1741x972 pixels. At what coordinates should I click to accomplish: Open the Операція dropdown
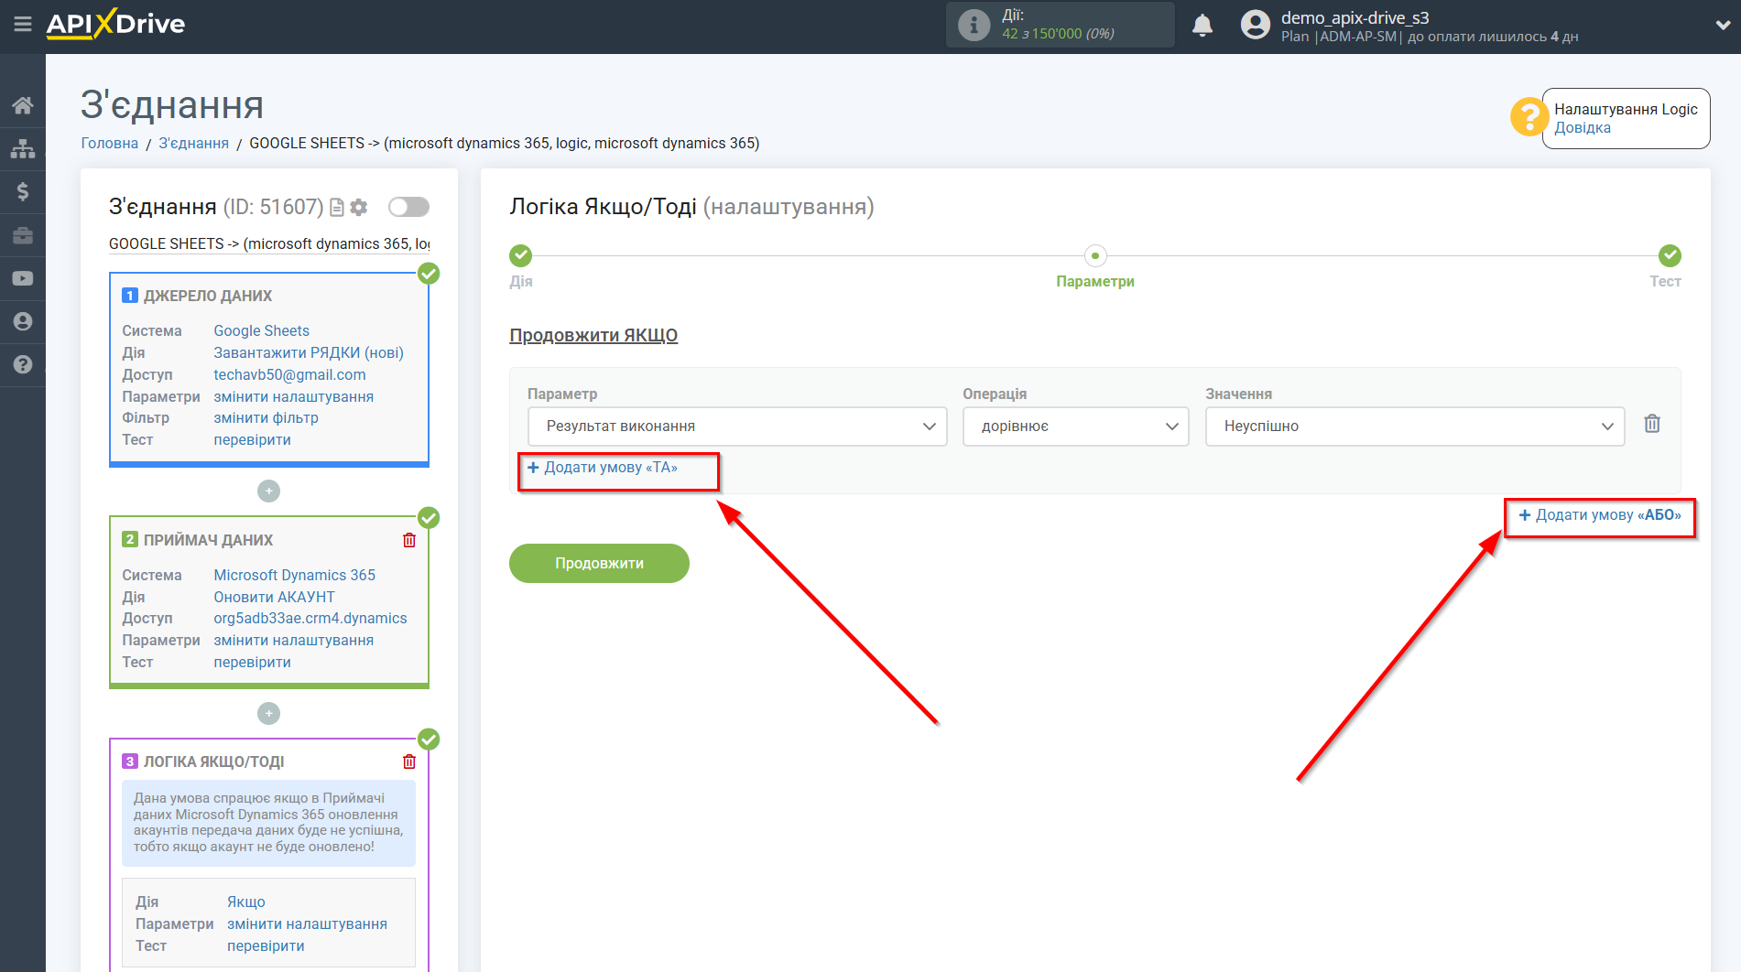[x=1075, y=427]
